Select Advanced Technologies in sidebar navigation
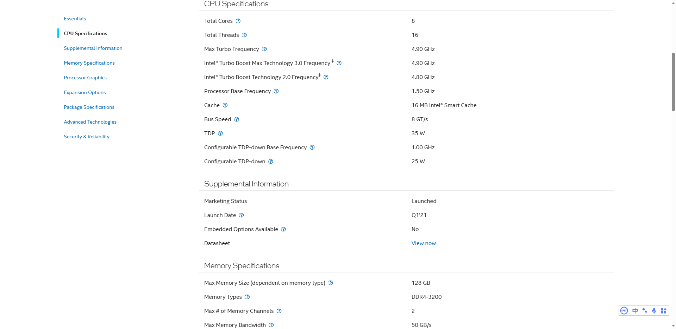 tap(90, 122)
